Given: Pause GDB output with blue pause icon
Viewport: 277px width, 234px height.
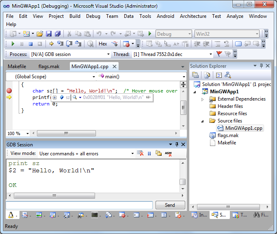Looking at the screenshot, I should pos(149,154).
